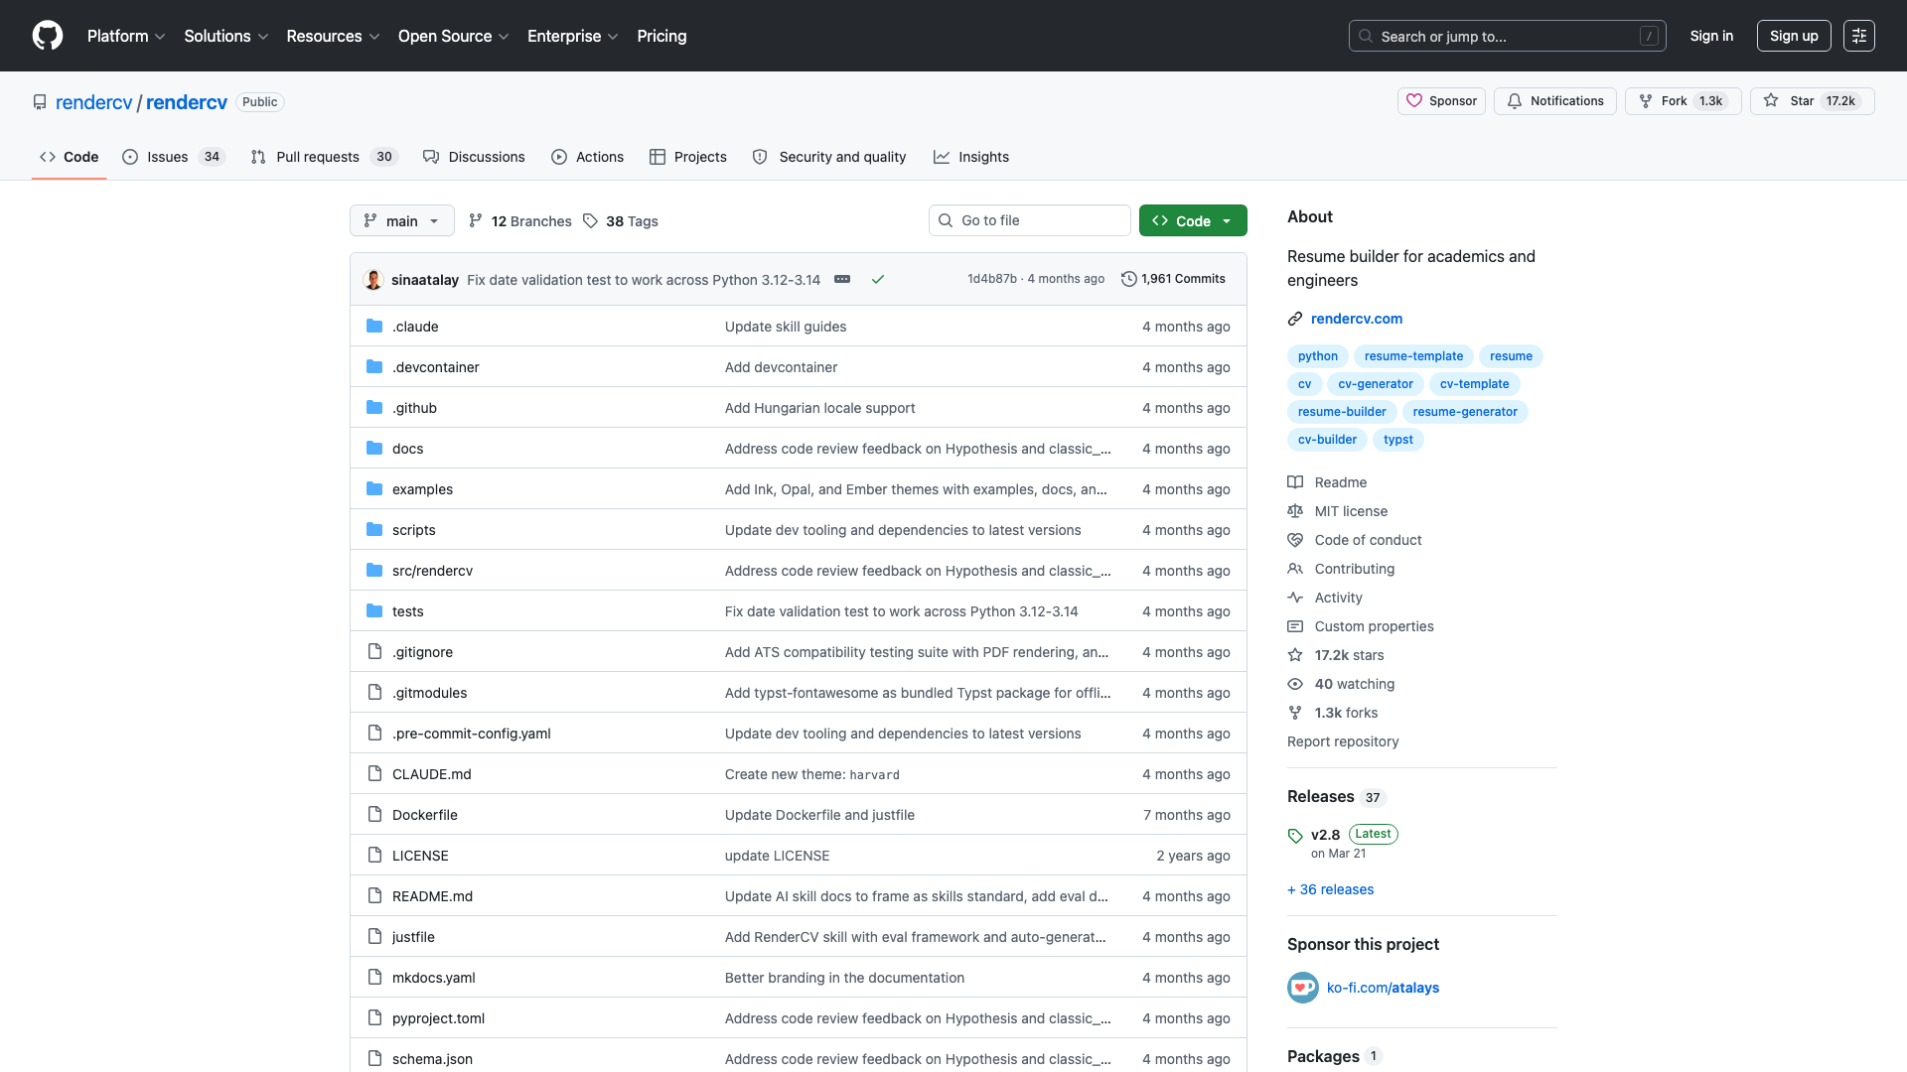Click the MIT license scale icon
Screen dimensions: 1907x1072
pos(1295,511)
